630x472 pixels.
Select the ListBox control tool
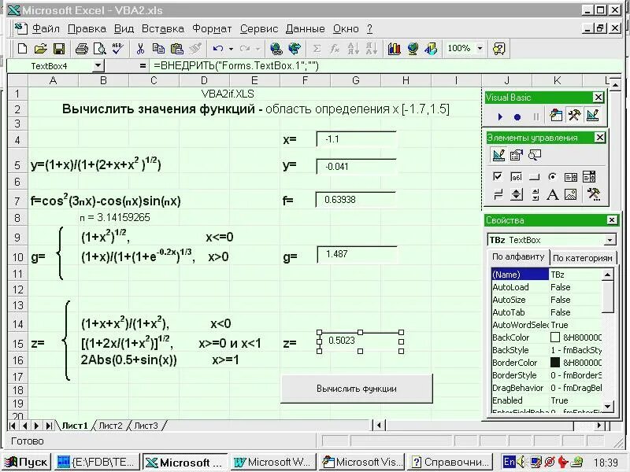[x=571, y=177]
